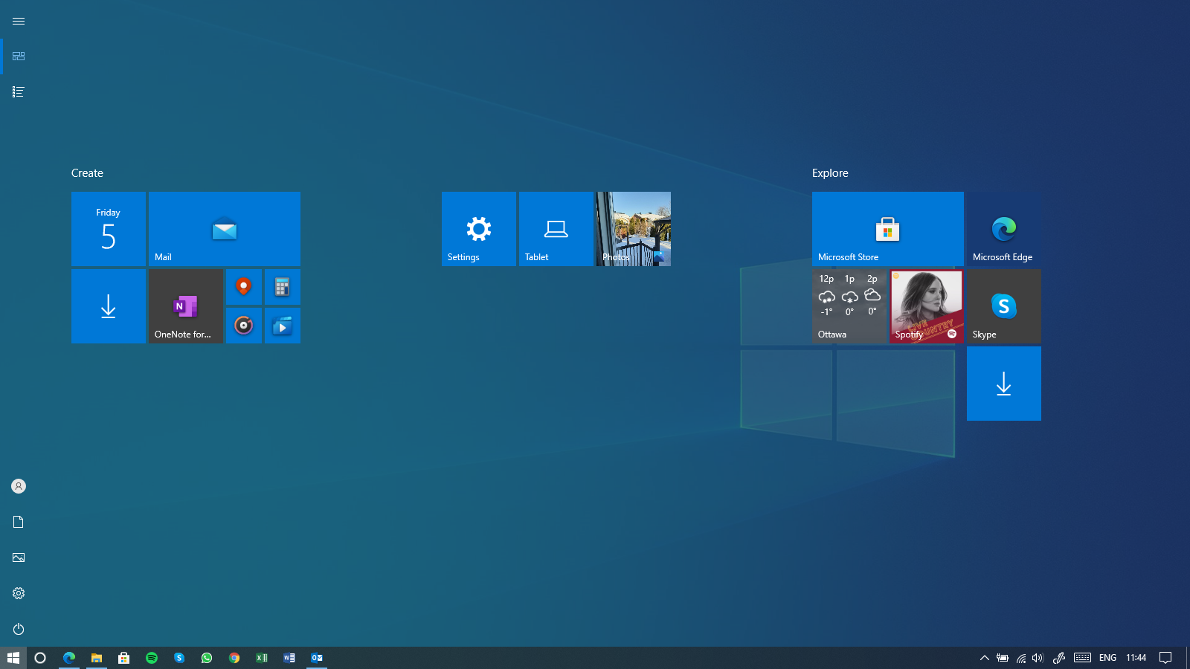The image size is (1190, 669).
Task: Open the Tablet tile
Action: tap(556, 229)
